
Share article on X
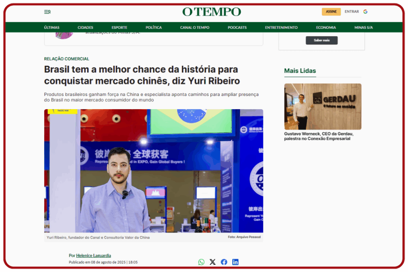pyautogui.click(x=213, y=262)
